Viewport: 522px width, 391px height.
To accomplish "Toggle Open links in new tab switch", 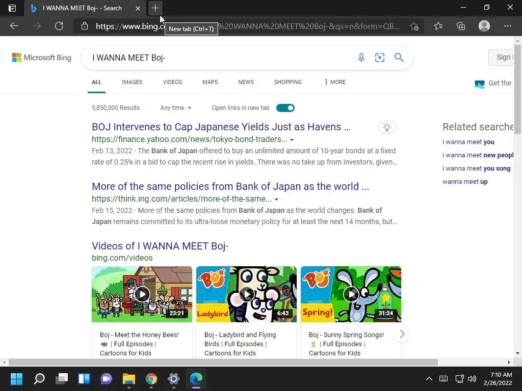I will point(285,108).
